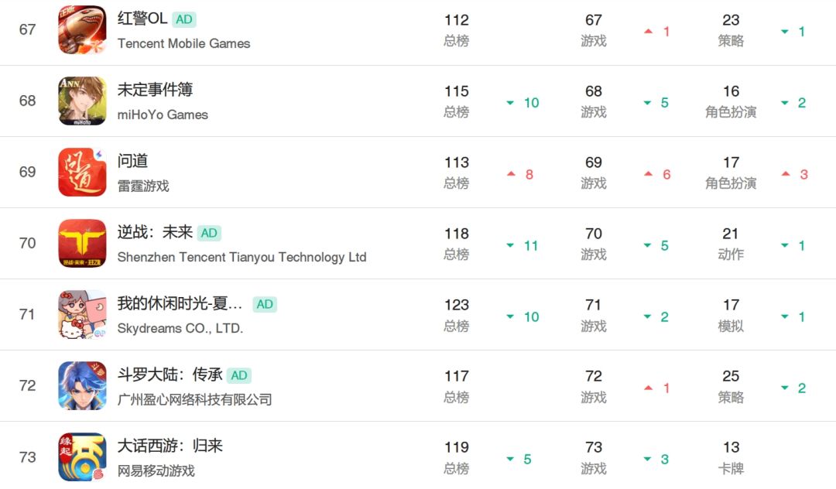The height and width of the screenshot is (489, 836).
Task: Open the 红警OL app icon
Action: coord(82,30)
